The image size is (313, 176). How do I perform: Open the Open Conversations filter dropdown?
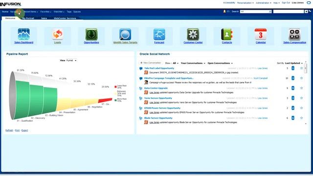tap(220, 63)
